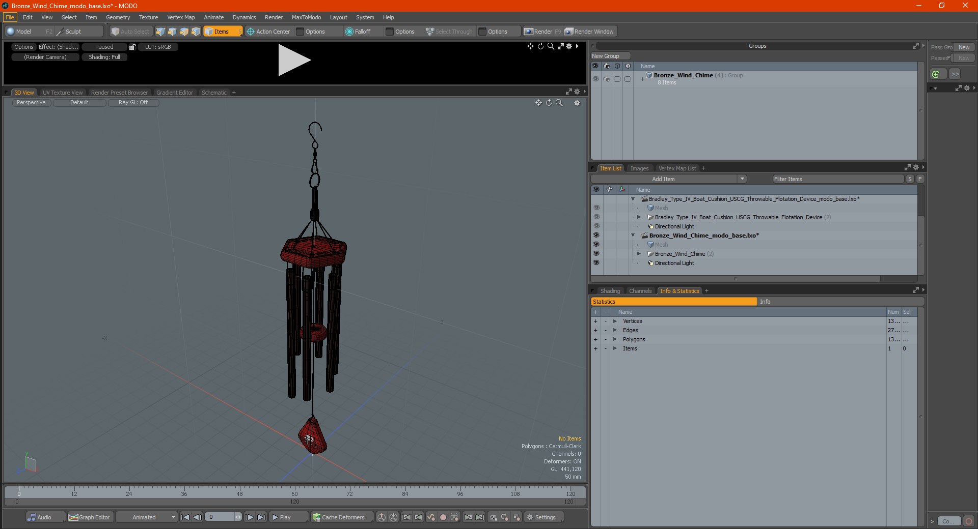Select Edges selection mode icon

coord(172,32)
